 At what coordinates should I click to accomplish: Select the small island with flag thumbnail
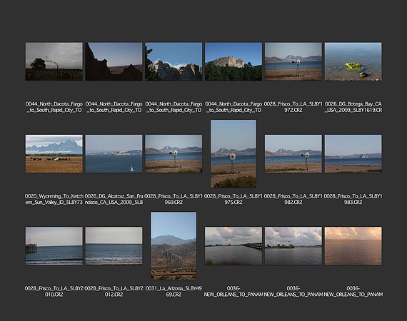(x=293, y=246)
